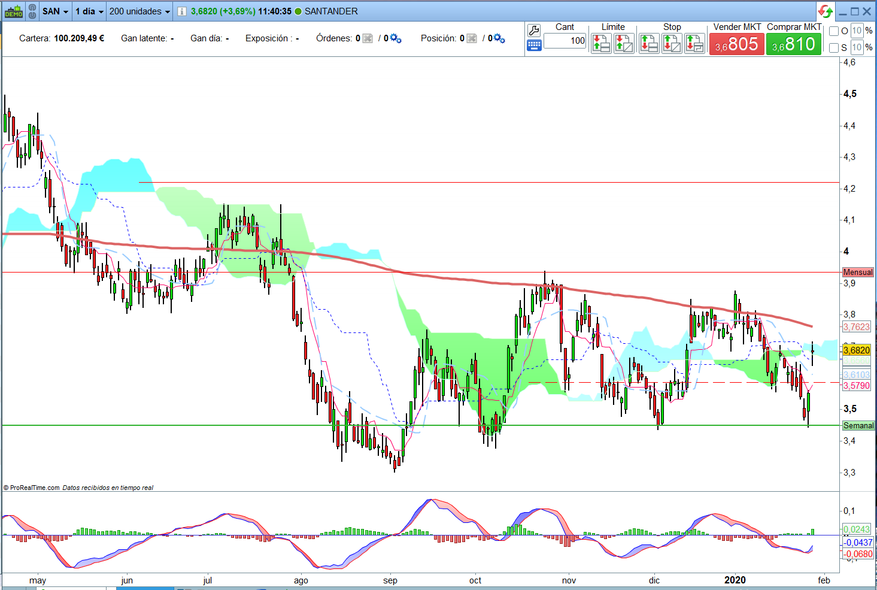Click the Gan latente label
The image size is (877, 590).
click(x=144, y=38)
